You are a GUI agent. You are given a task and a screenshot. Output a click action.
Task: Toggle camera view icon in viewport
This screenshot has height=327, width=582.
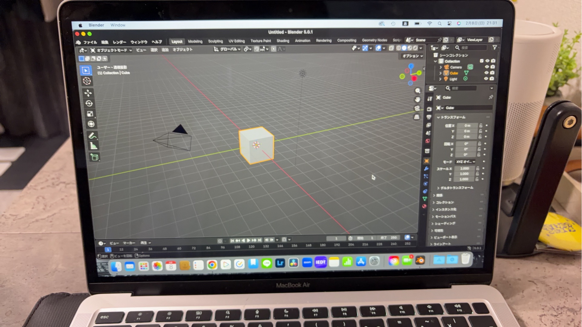click(417, 108)
